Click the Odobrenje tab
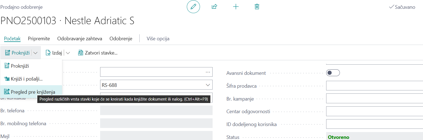The height and width of the screenshot is (140, 423). click(121, 39)
